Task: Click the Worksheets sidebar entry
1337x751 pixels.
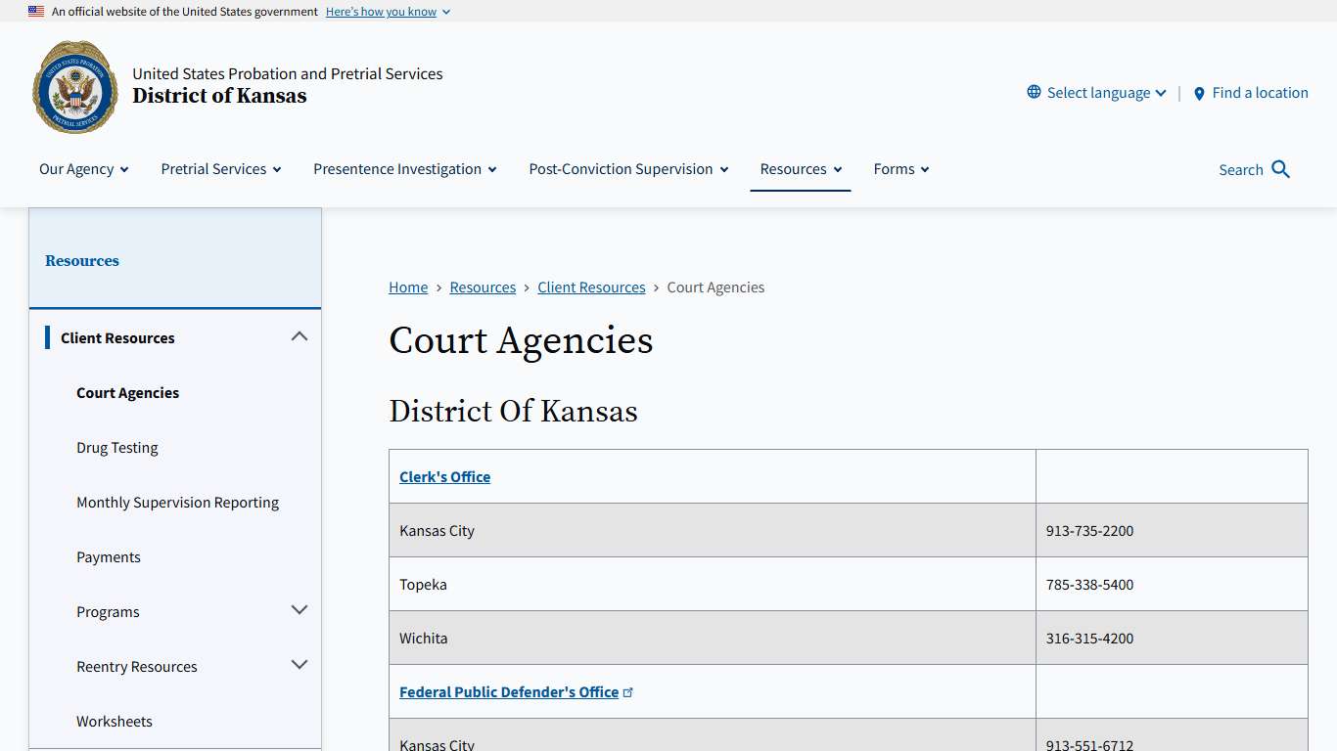Action: tap(115, 721)
